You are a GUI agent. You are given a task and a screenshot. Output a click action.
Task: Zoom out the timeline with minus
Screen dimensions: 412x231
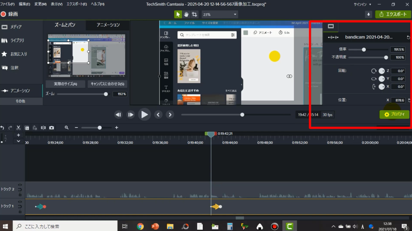click(x=76, y=127)
